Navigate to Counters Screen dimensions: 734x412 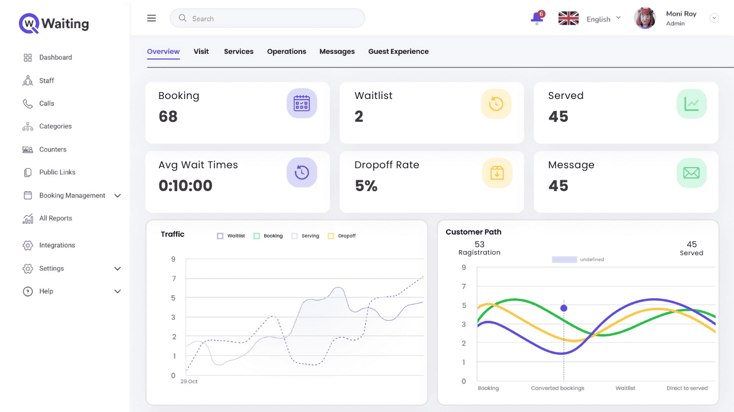click(52, 149)
